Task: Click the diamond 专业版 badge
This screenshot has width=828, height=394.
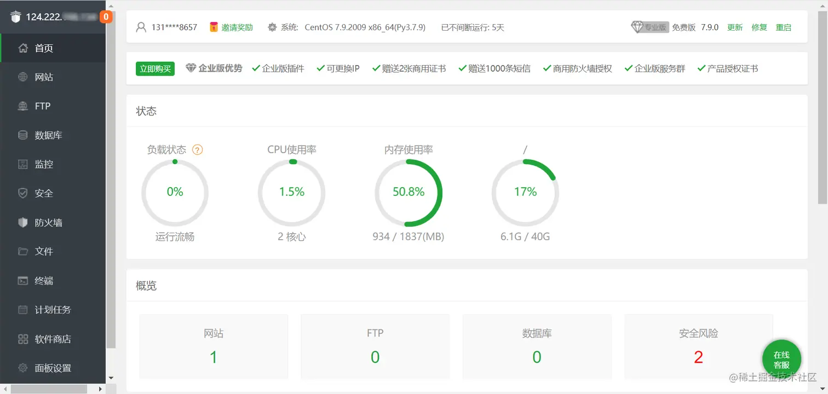Action: point(650,27)
